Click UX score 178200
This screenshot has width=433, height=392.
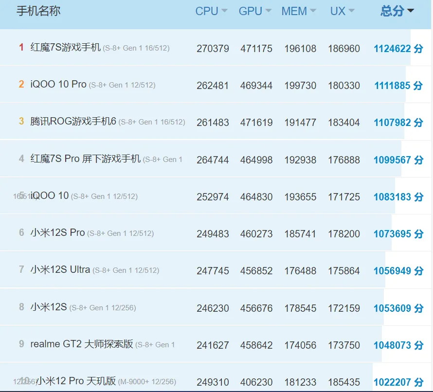tap(344, 234)
